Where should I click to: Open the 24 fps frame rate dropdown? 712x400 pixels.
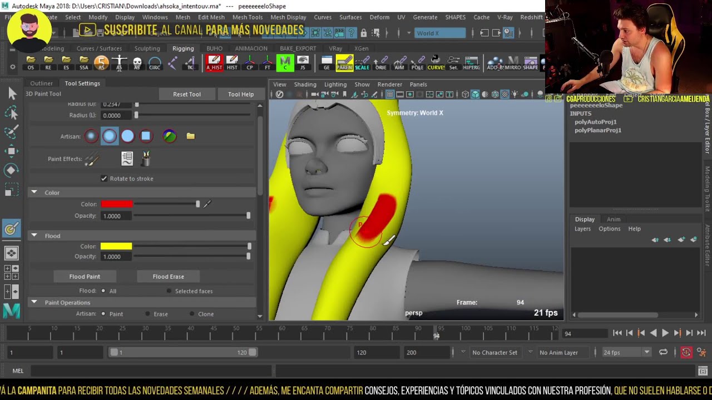626,352
